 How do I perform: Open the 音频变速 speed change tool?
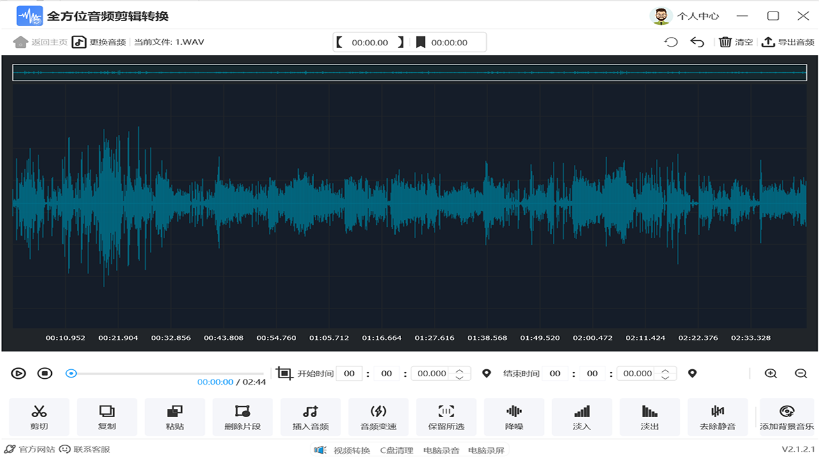(378, 417)
